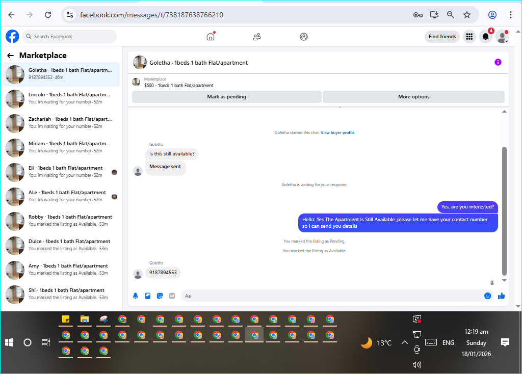Open the Windows action center icon
Viewport: 522px width, 374px height.
505,342
